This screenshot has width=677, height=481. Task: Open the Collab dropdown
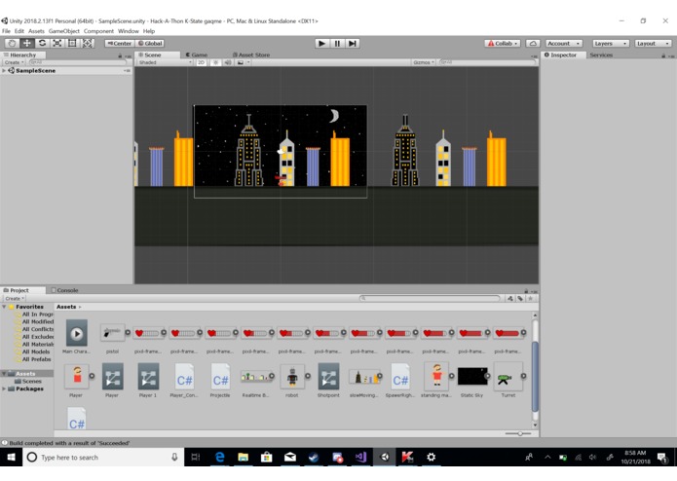point(502,43)
